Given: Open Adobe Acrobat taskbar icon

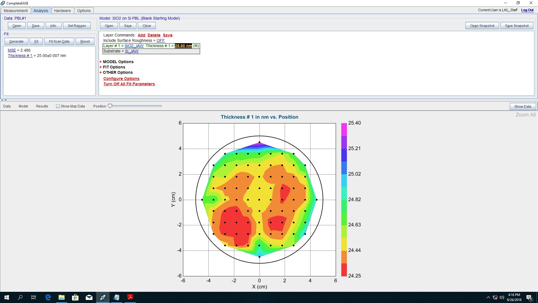Looking at the screenshot, I should tap(130, 297).
